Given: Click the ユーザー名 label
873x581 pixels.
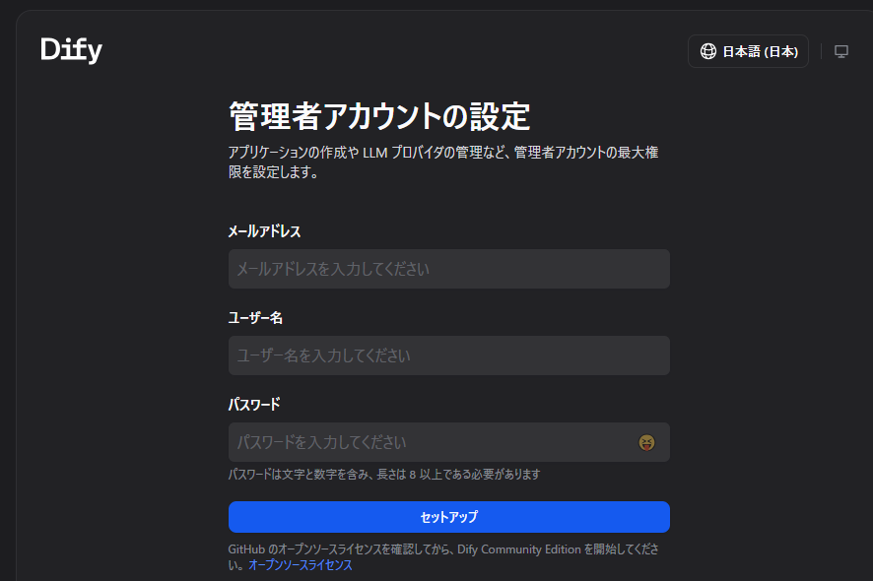Looking at the screenshot, I should (255, 318).
